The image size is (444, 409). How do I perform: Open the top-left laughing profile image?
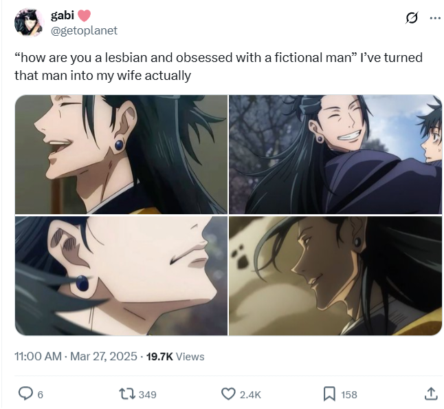pyautogui.click(x=121, y=154)
